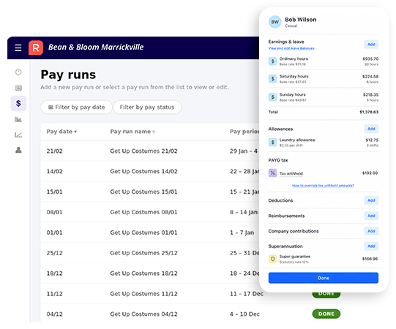Open Get Up Costumes 21/02 pay run
Viewport: 396px width, 329px height.
143,151
